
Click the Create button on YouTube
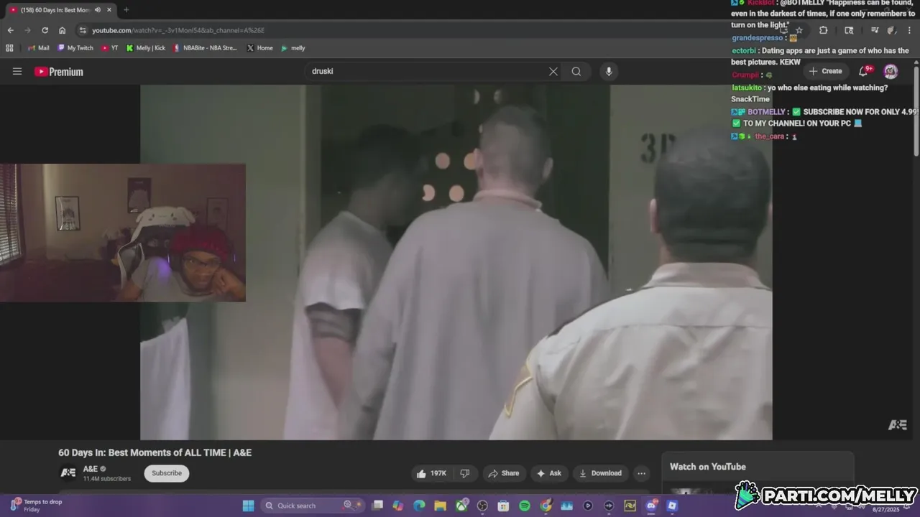[x=825, y=71]
